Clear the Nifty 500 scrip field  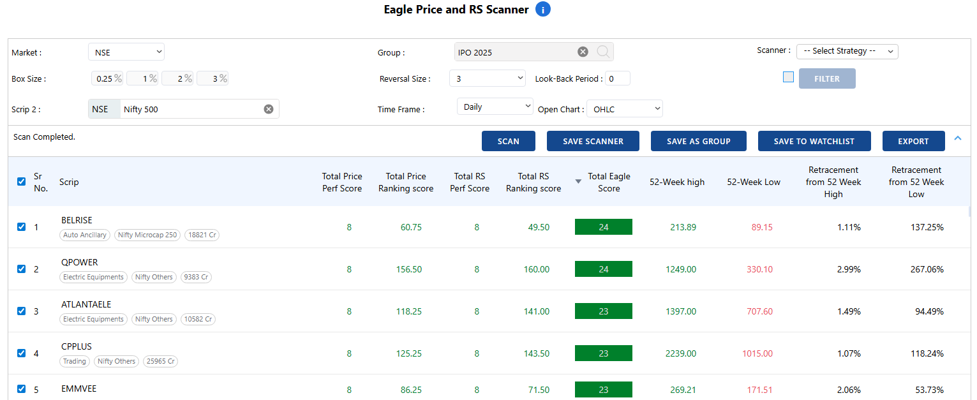click(269, 109)
